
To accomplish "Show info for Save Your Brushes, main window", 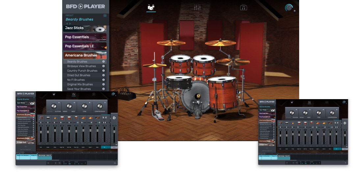I will [103, 89].
